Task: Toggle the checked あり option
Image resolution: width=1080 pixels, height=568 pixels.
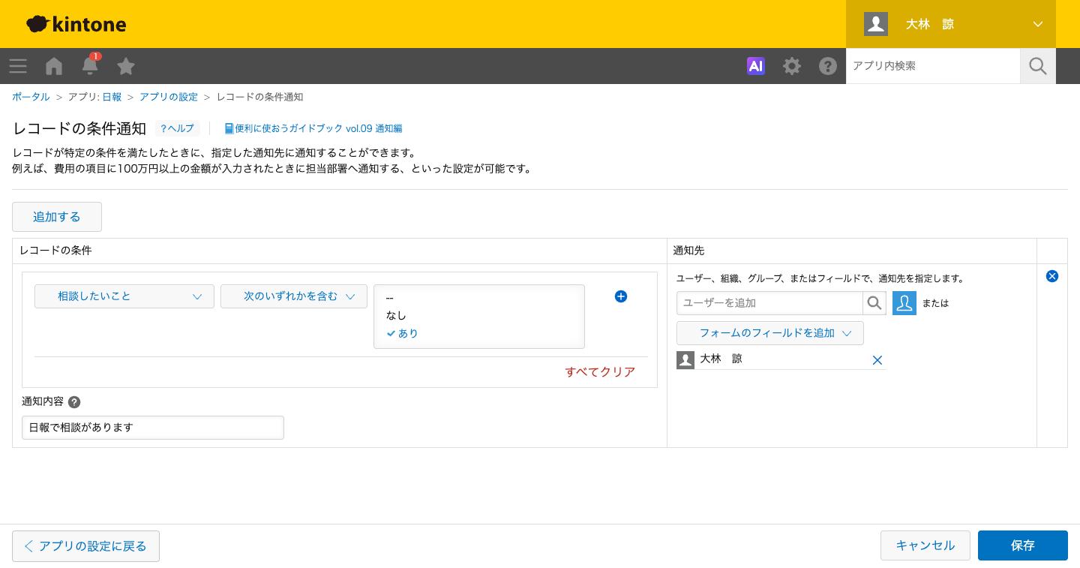Action: point(479,333)
